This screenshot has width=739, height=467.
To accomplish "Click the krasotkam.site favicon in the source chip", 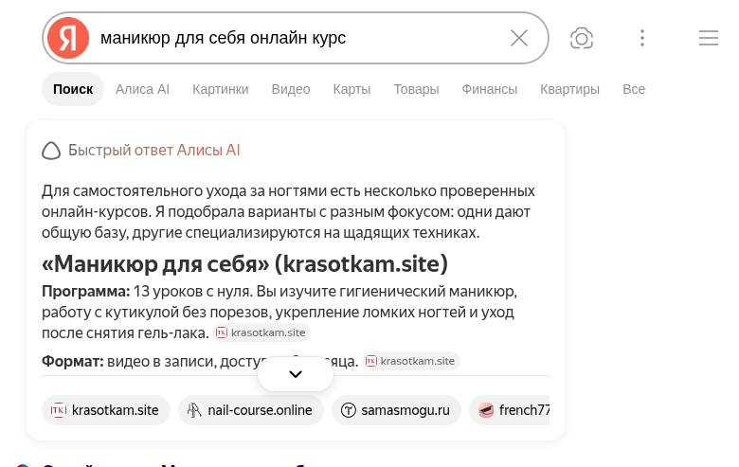I will (59, 410).
